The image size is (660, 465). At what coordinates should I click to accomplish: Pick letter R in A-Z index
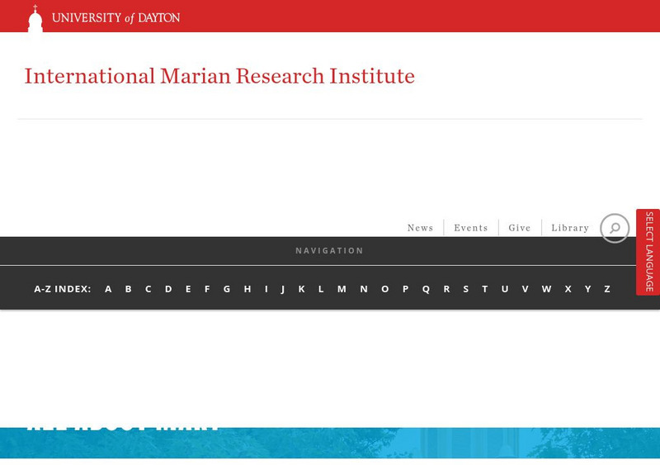coord(446,289)
